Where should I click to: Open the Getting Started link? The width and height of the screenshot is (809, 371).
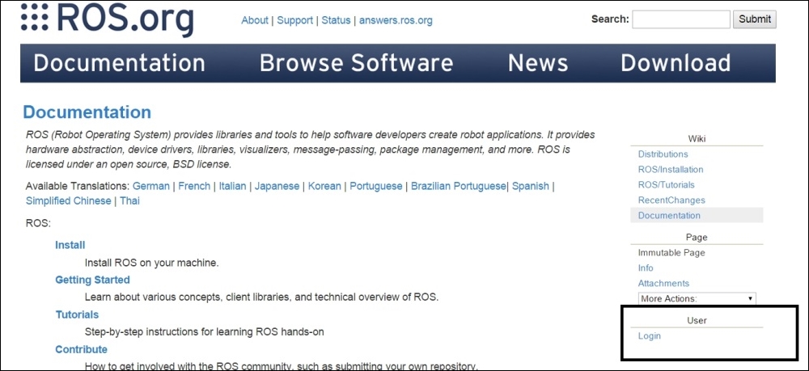coord(92,280)
